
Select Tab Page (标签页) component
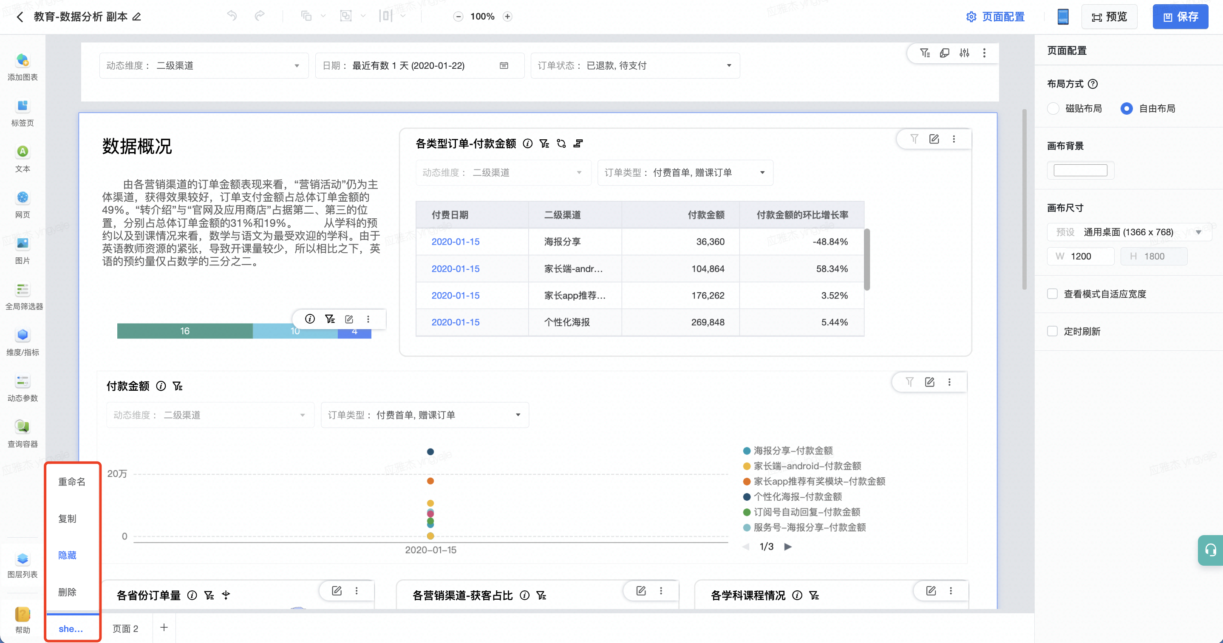(23, 113)
